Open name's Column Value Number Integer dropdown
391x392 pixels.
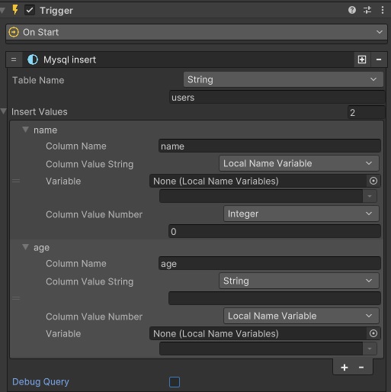pos(301,214)
